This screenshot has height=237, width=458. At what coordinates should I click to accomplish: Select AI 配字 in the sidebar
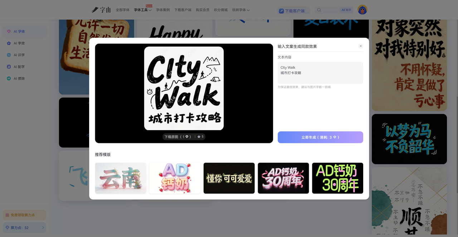[x=19, y=67]
